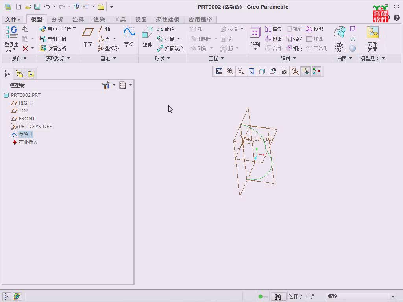Image resolution: width=403 pixels, height=302 pixels.
Task: Switch to the Tools (工具) tab
Action: click(x=120, y=19)
